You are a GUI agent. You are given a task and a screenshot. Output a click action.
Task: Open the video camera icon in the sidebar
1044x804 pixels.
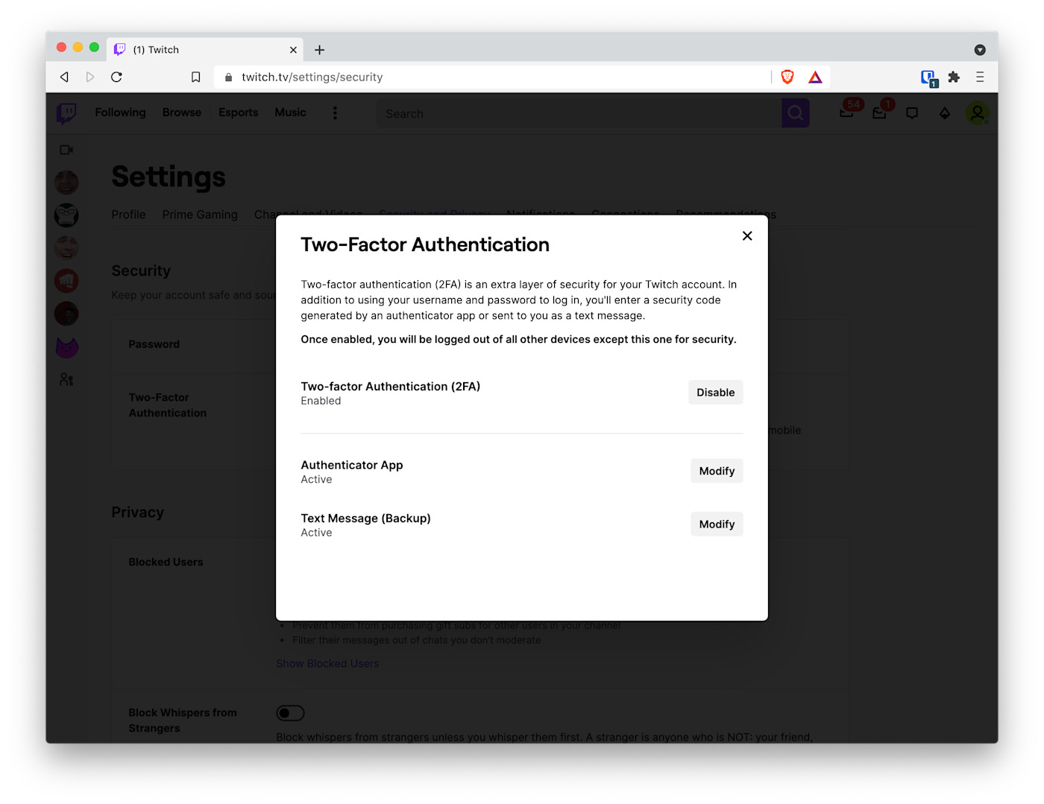click(x=66, y=149)
